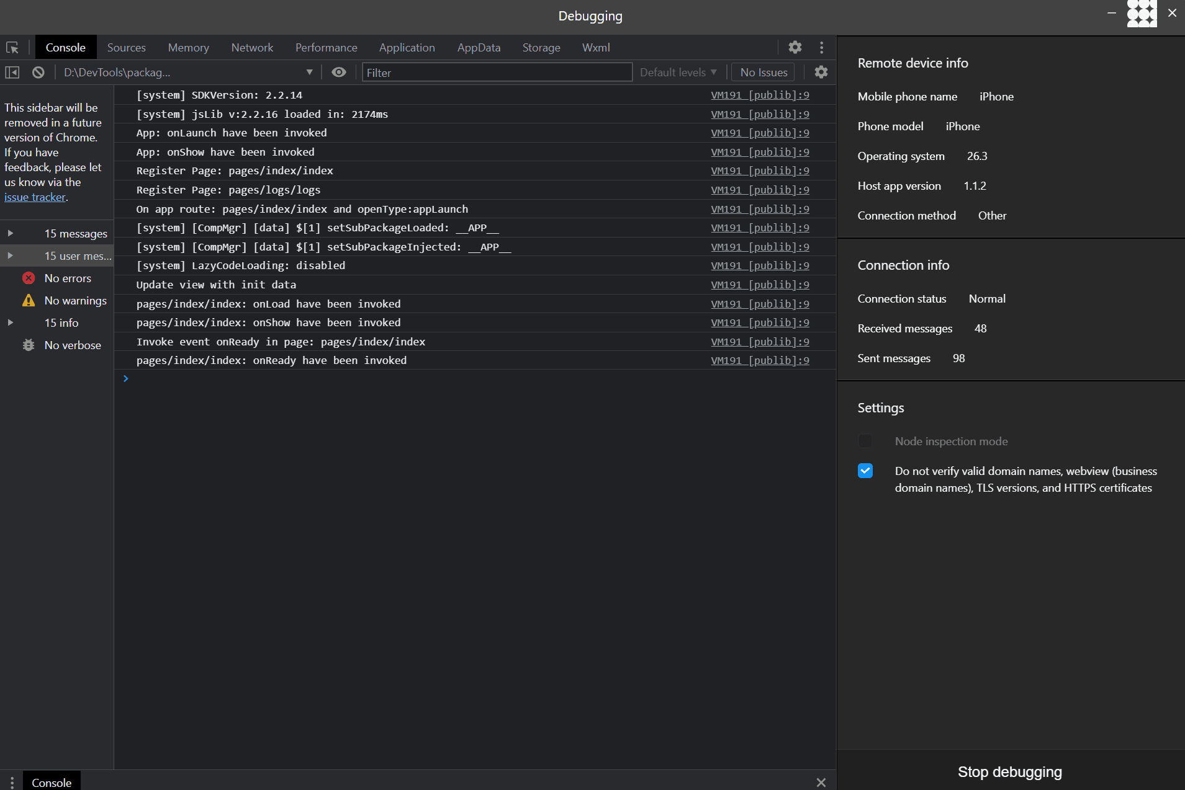Open the console settings gear beside No Issues
Image resolution: width=1185 pixels, height=790 pixels.
pyautogui.click(x=821, y=72)
